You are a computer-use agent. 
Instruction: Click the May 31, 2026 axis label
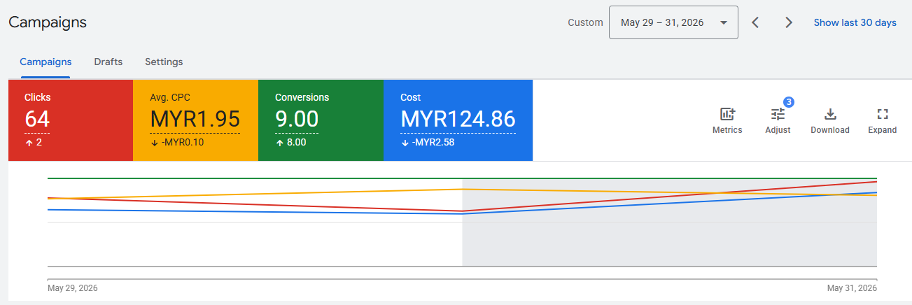tap(852, 288)
